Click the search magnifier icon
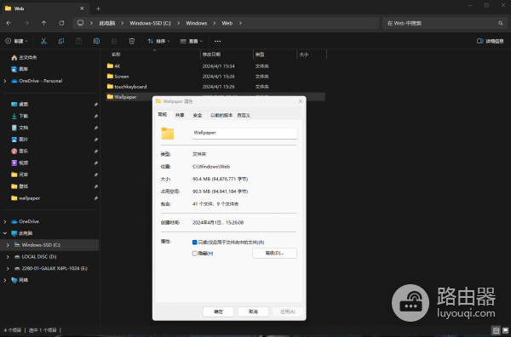 pos(501,23)
